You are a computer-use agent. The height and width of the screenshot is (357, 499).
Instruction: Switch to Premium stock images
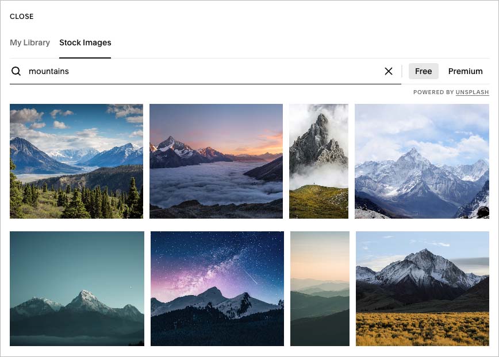click(465, 71)
